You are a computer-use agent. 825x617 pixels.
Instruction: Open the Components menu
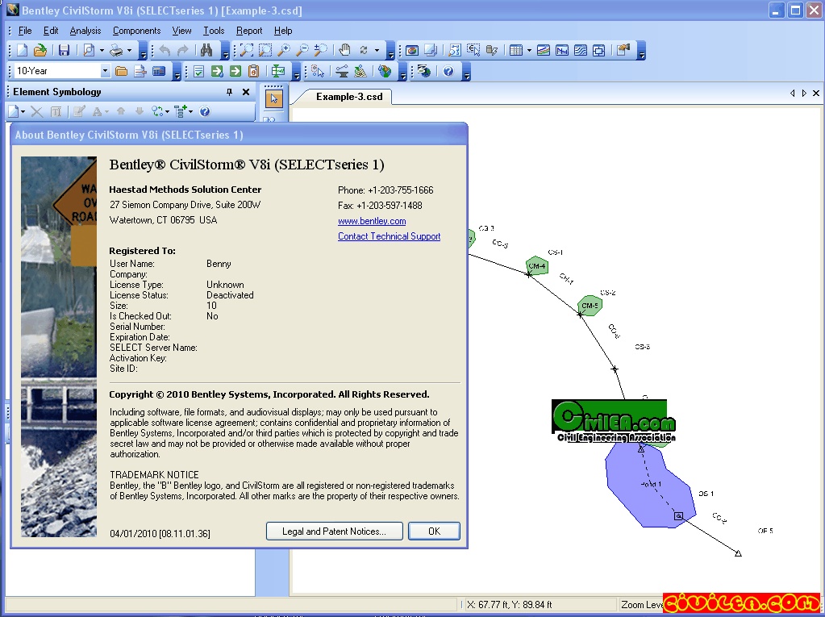[x=137, y=31]
